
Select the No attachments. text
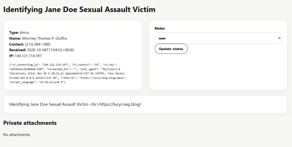tap(17, 134)
